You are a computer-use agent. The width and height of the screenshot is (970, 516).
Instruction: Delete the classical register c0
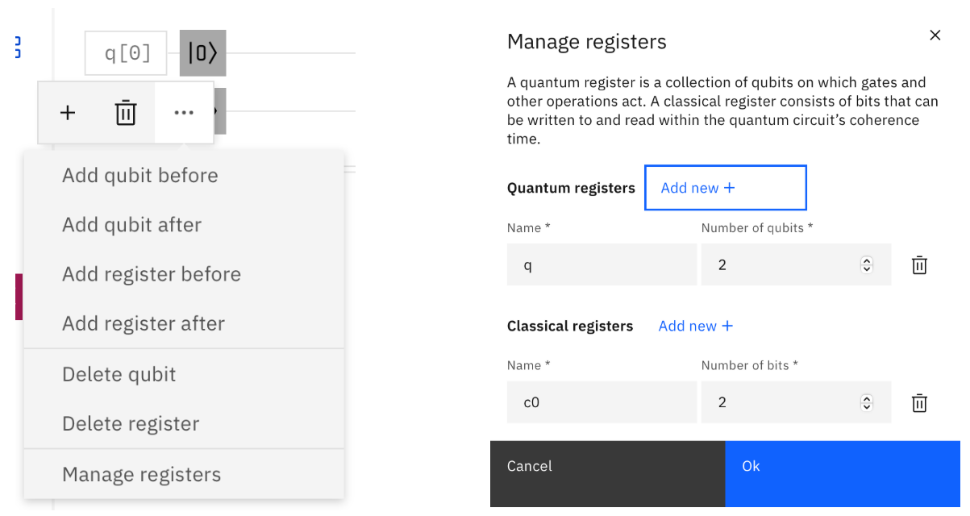coord(919,403)
